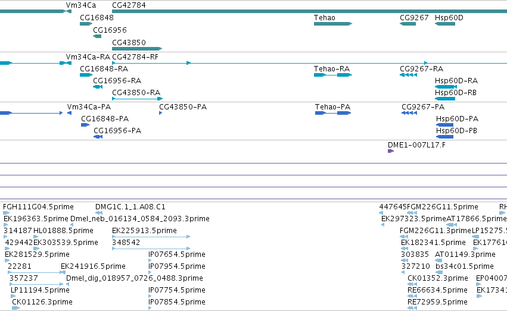The width and height of the screenshot is (507, 311).
Task: Click the 314187 EST label
Action: pos(18,231)
